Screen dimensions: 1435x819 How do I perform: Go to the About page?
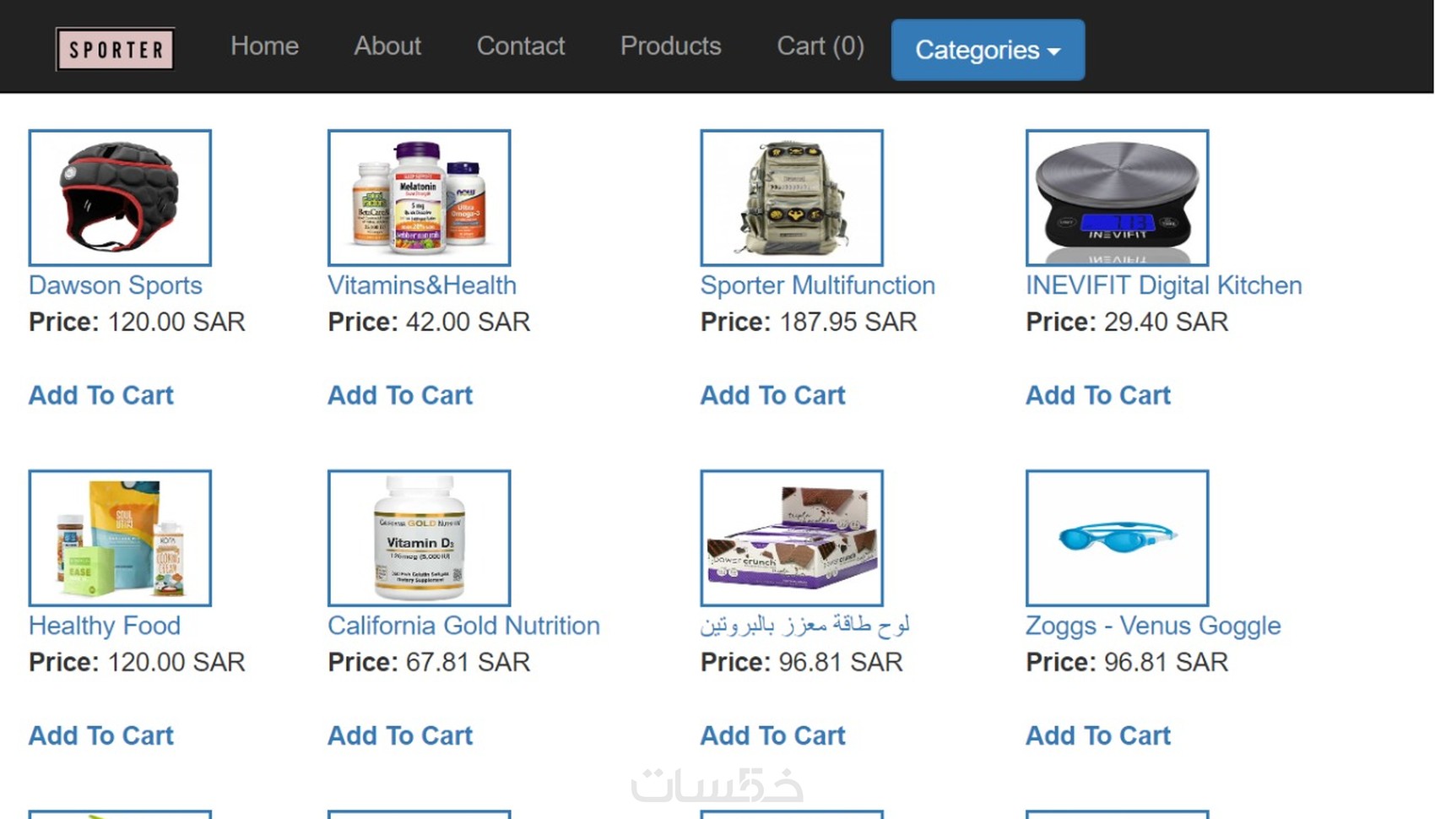[387, 46]
